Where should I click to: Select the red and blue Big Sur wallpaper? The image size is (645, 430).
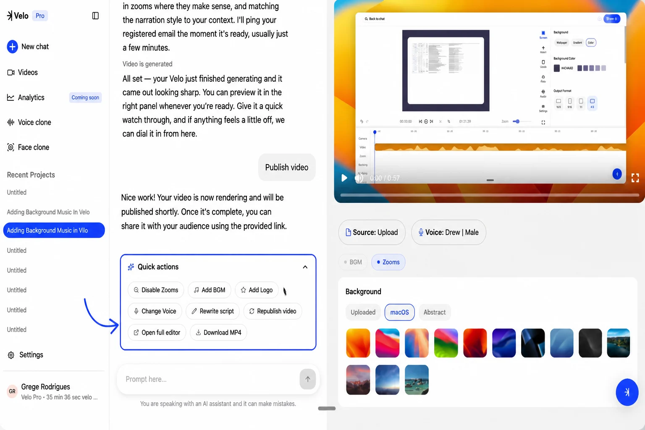tap(387, 343)
